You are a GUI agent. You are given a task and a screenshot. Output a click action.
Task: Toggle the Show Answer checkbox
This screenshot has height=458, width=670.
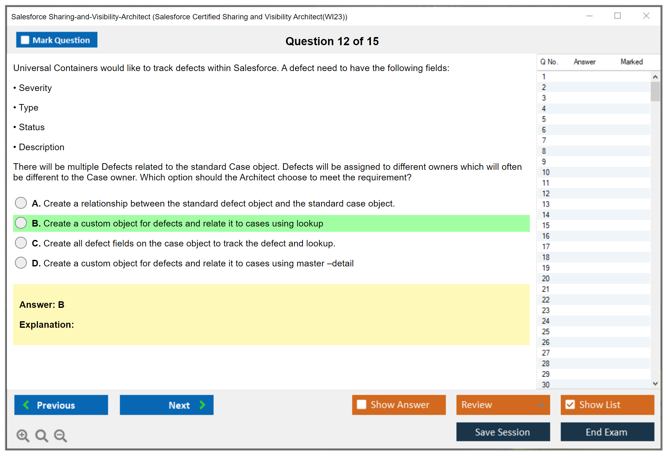point(361,404)
